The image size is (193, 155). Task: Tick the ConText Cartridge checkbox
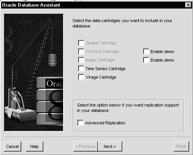pyautogui.click(x=81, y=52)
